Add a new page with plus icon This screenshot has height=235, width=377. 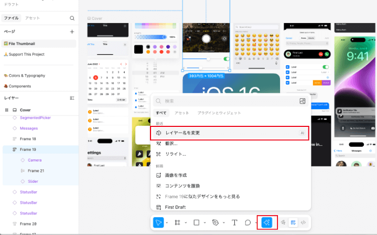pyautogui.click(x=72, y=32)
